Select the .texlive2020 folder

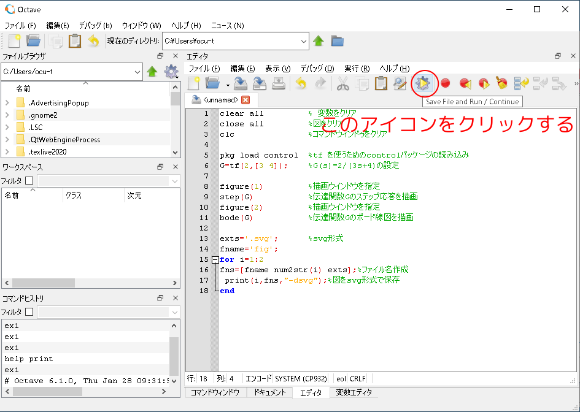48,152
